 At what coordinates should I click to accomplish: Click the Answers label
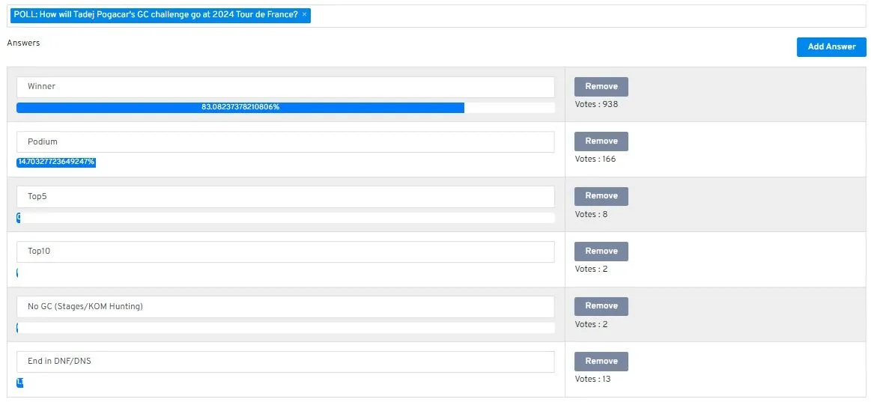(x=23, y=43)
